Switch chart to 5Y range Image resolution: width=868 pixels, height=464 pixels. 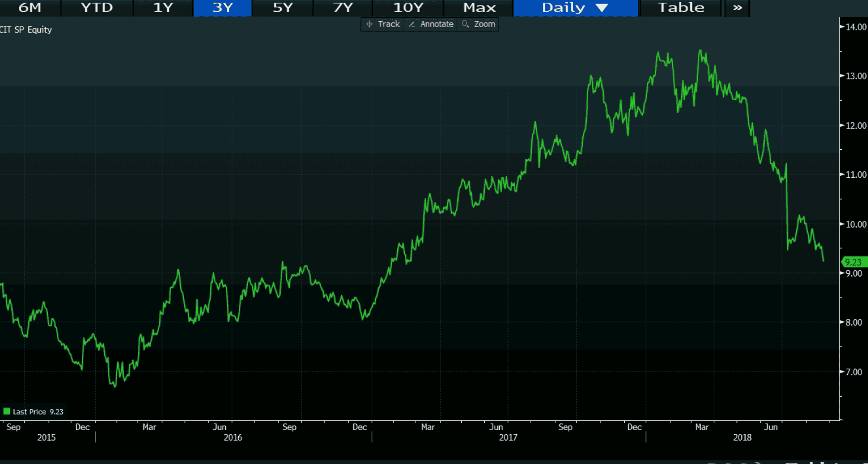[283, 8]
